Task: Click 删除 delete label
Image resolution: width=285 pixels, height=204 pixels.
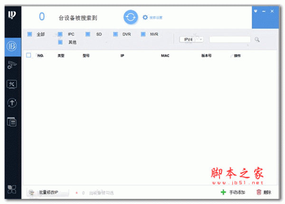Action: click(267, 192)
